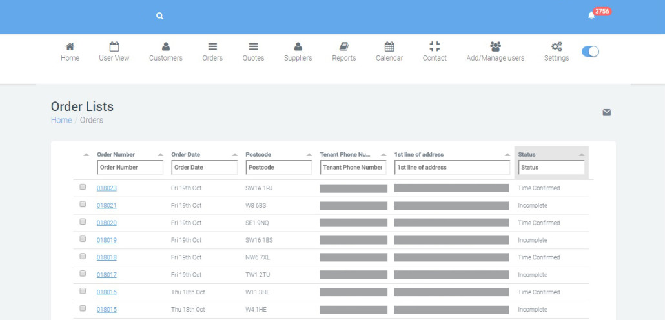Screen dimensions: 665x320
Task: Sort by 1st line of address arrow
Action: 507,155
